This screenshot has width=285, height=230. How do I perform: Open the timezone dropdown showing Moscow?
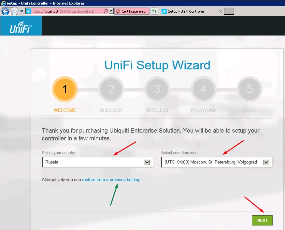217,162
